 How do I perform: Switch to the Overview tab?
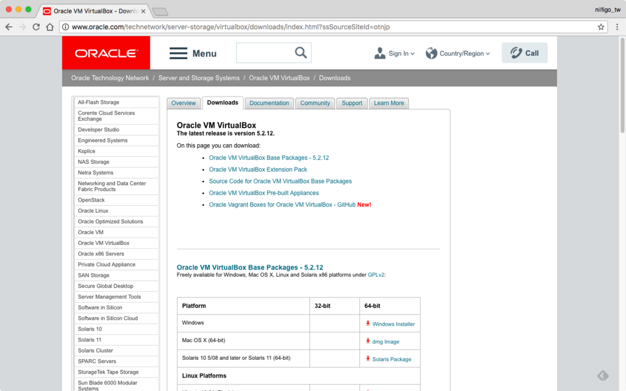point(183,103)
